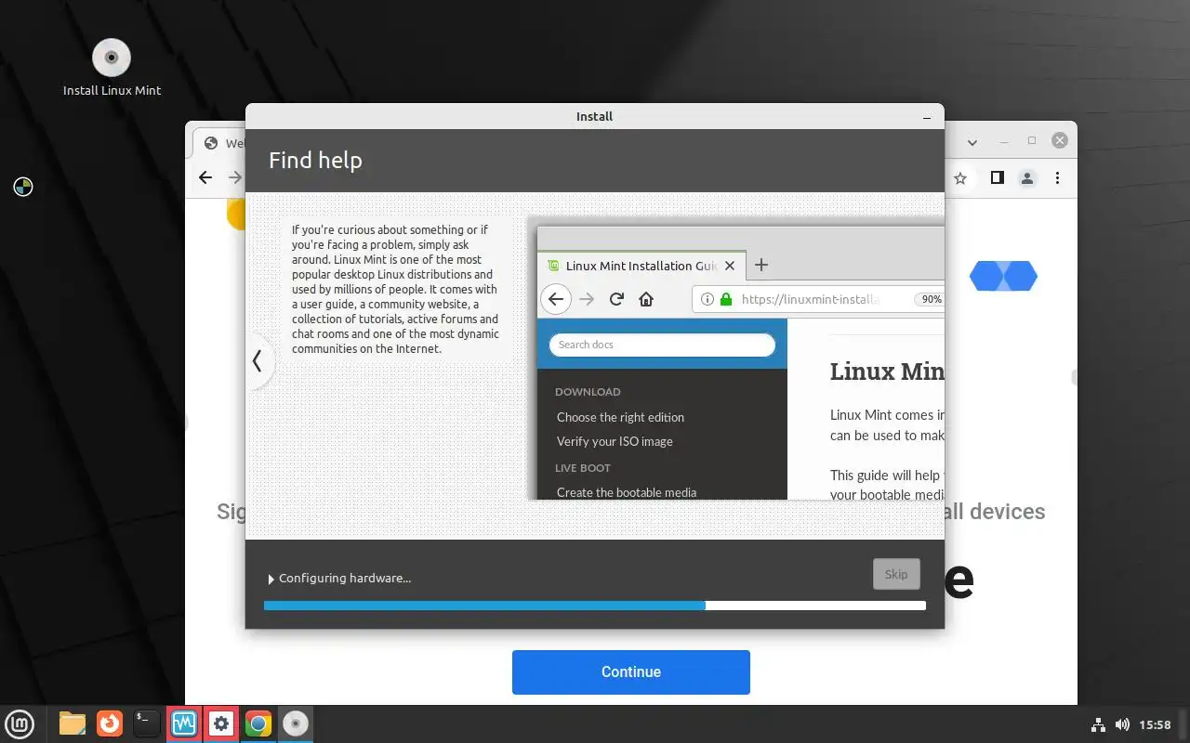The width and height of the screenshot is (1190, 743).
Task: Open the system monitor panel item
Action: coord(184,723)
